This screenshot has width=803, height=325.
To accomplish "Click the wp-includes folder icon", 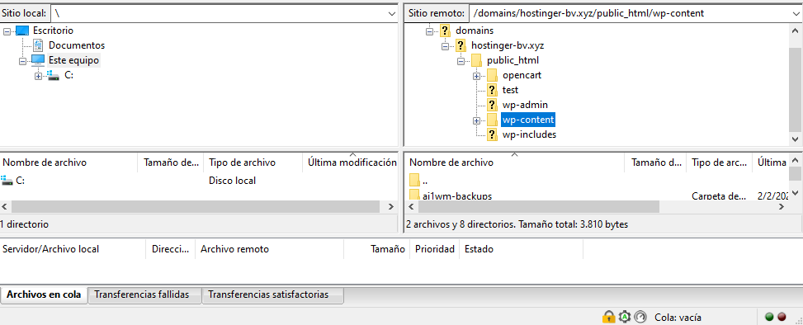I will coord(492,134).
